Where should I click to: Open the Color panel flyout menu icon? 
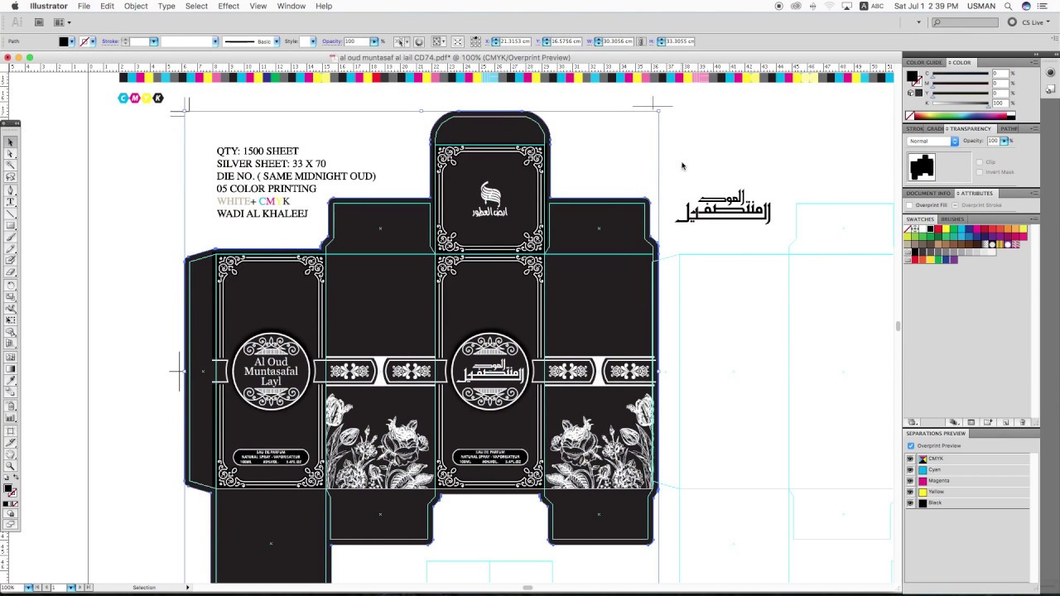(x=1034, y=62)
